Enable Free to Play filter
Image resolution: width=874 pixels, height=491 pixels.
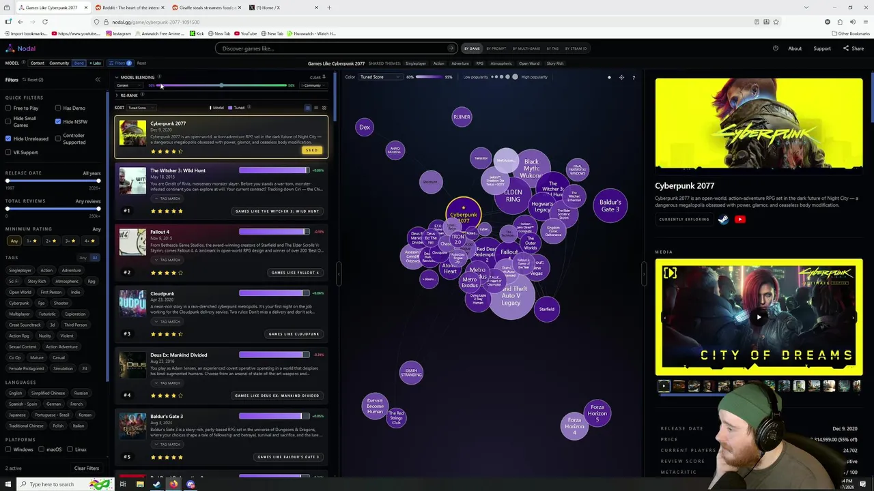click(8, 108)
